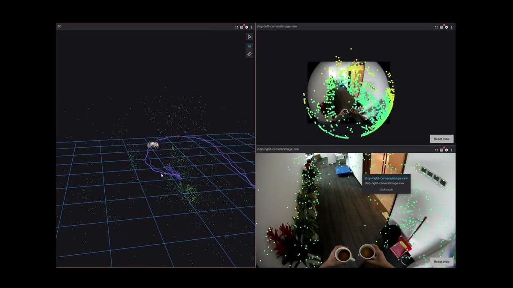Open three-dot menu of top-left-camera panel
This screenshot has height=288, width=513.
pos(452,27)
